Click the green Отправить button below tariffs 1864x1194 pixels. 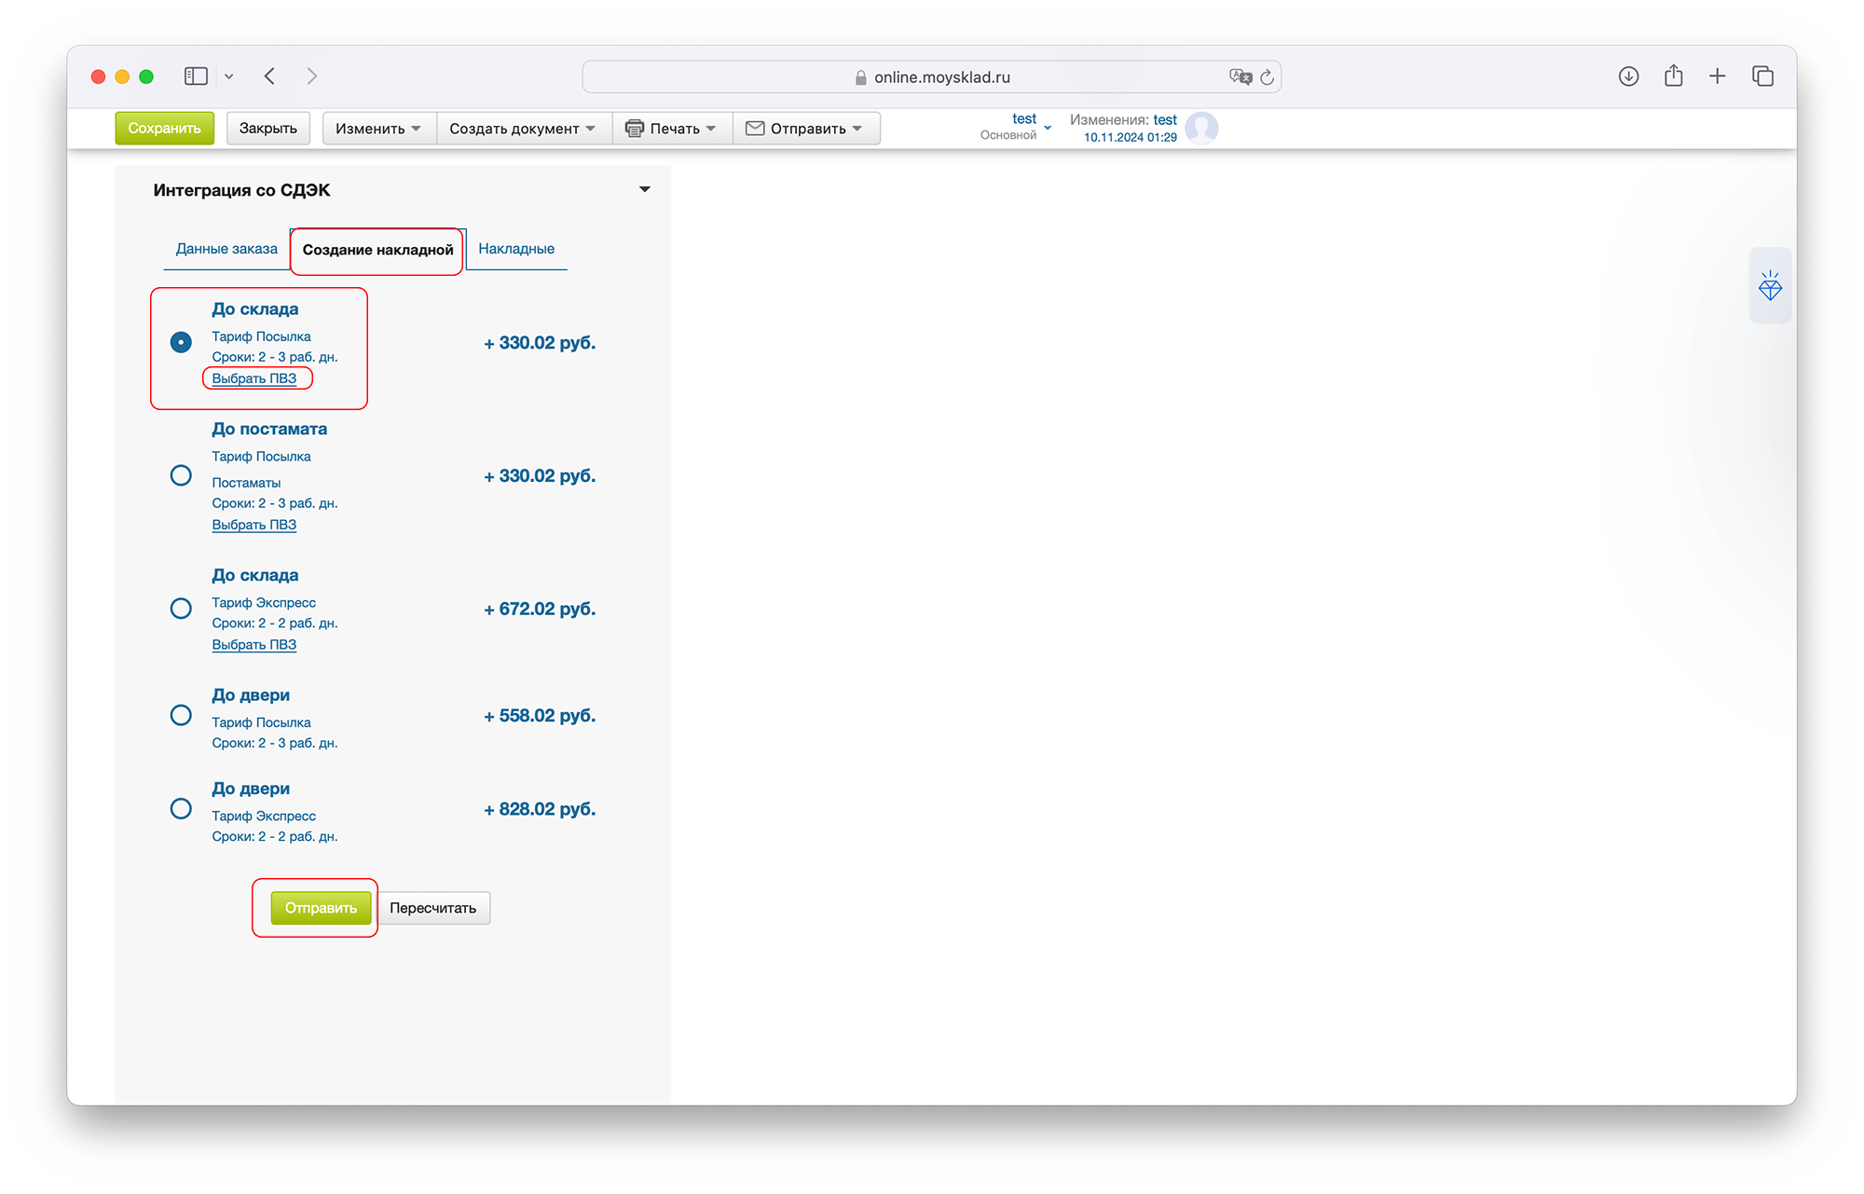(321, 908)
